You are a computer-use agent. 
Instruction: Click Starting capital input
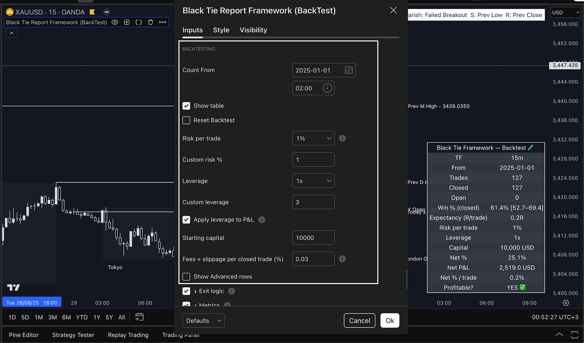click(x=313, y=238)
